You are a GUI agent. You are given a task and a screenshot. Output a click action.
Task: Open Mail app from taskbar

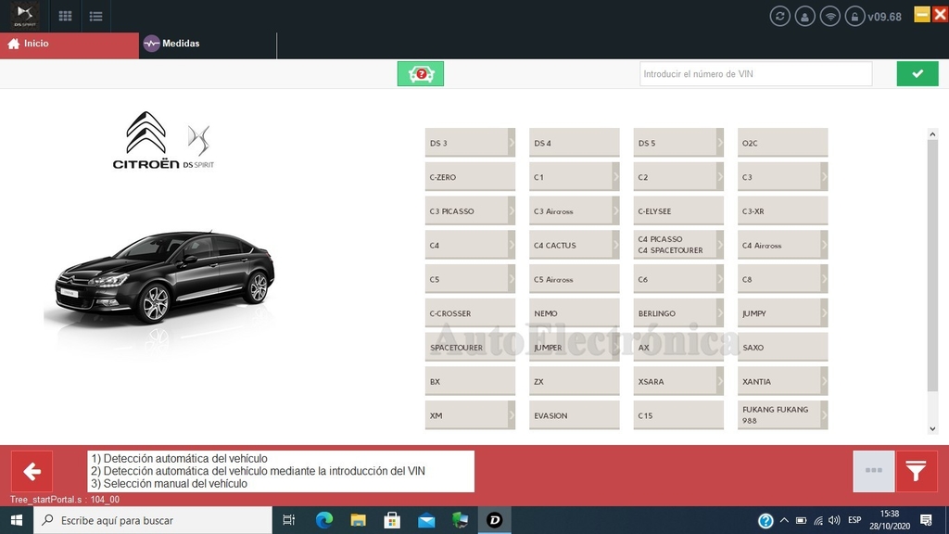426,520
